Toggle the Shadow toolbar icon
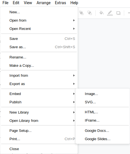 point(118,13)
